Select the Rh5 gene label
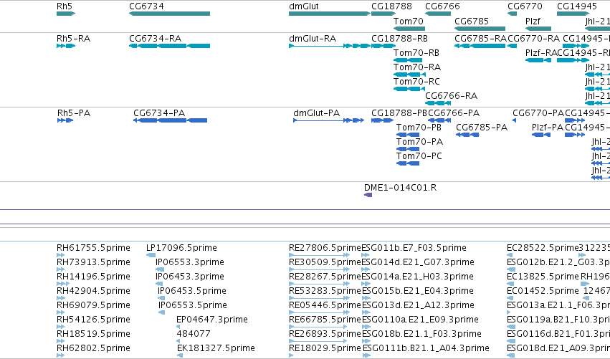The image size is (610, 359). [x=65, y=6]
